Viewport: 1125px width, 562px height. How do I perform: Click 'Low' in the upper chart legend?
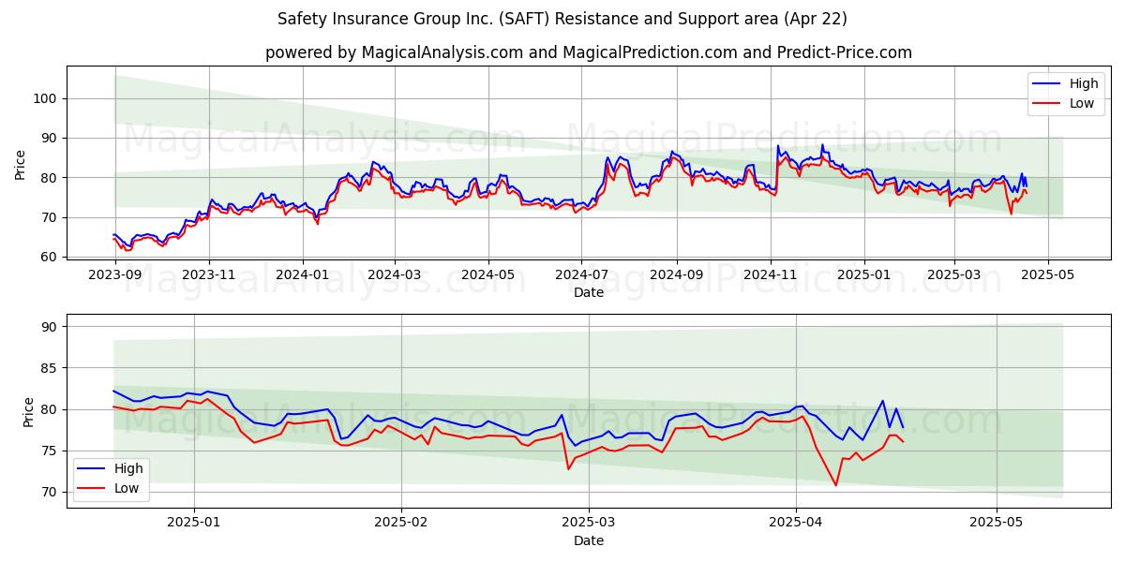(1082, 104)
